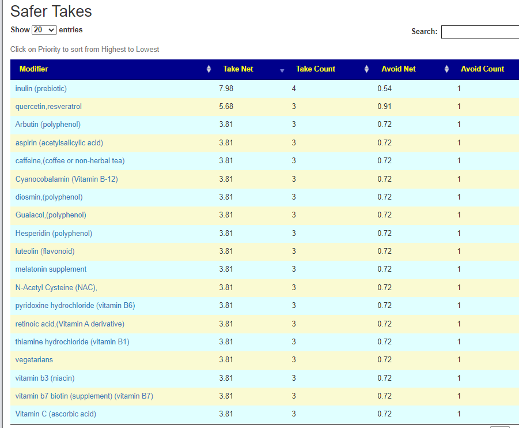The height and width of the screenshot is (428, 519).
Task: Click sort arrows icon in Avoid Net column
Action: coord(446,69)
